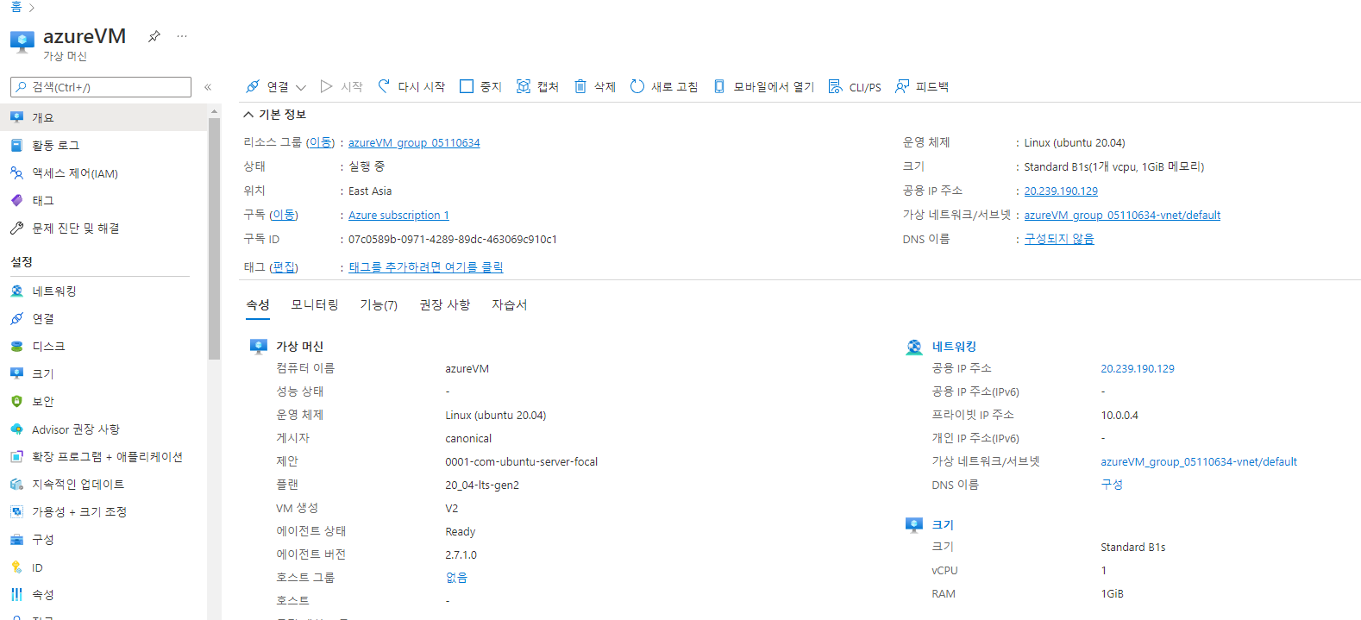
Task: Open 지속적인 업데이트 icon
Action: coord(16,484)
